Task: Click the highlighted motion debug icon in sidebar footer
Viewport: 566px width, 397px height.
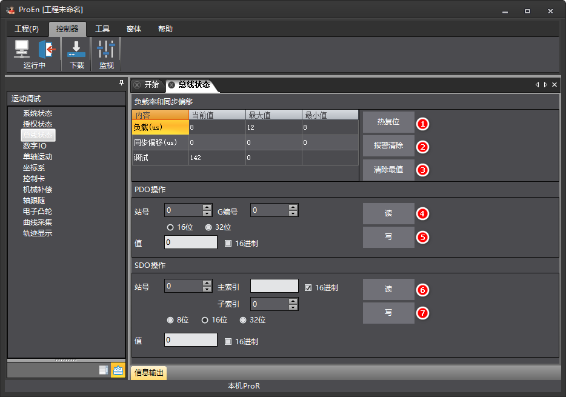Action: 118,370
